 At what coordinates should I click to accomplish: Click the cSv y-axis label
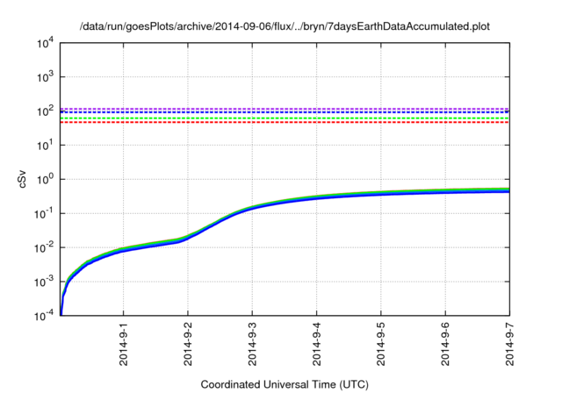coord(22,181)
